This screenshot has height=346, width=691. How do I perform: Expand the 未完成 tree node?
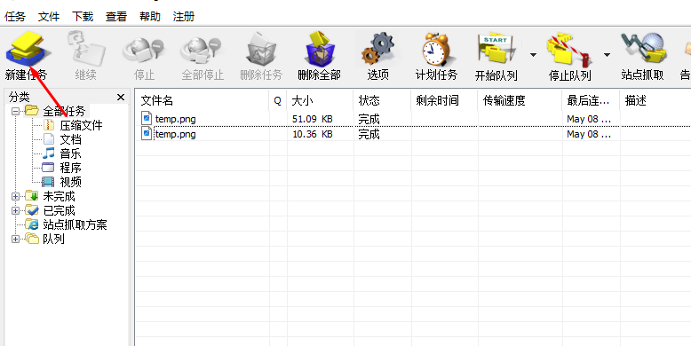(x=15, y=196)
